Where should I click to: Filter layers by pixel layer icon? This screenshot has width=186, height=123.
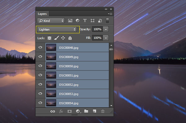click(x=70, y=21)
